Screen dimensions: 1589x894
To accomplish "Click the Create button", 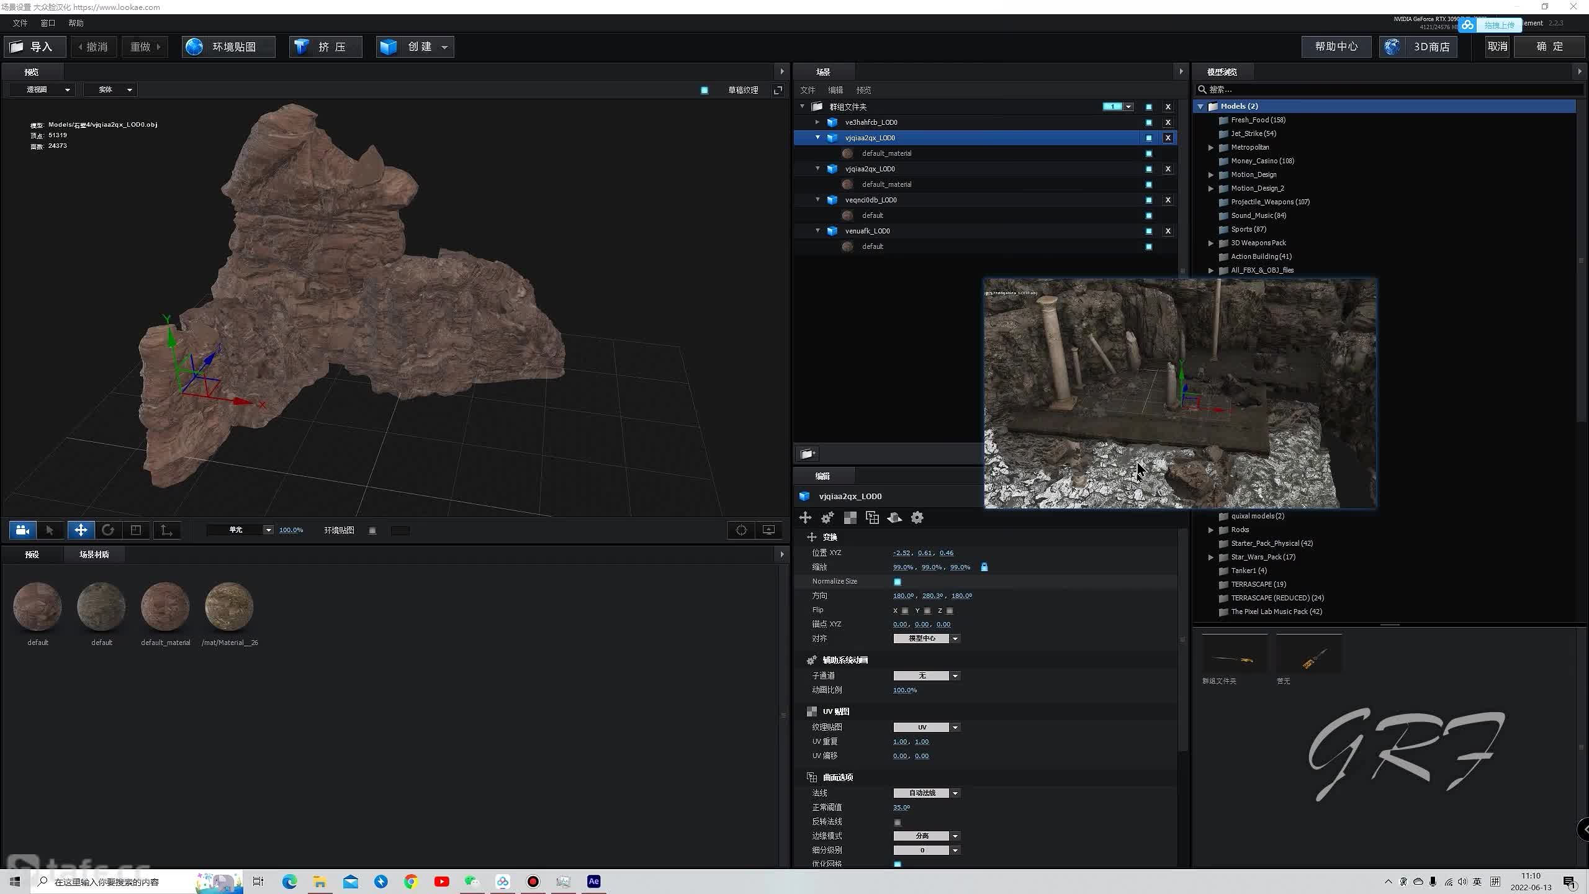I will click(415, 47).
